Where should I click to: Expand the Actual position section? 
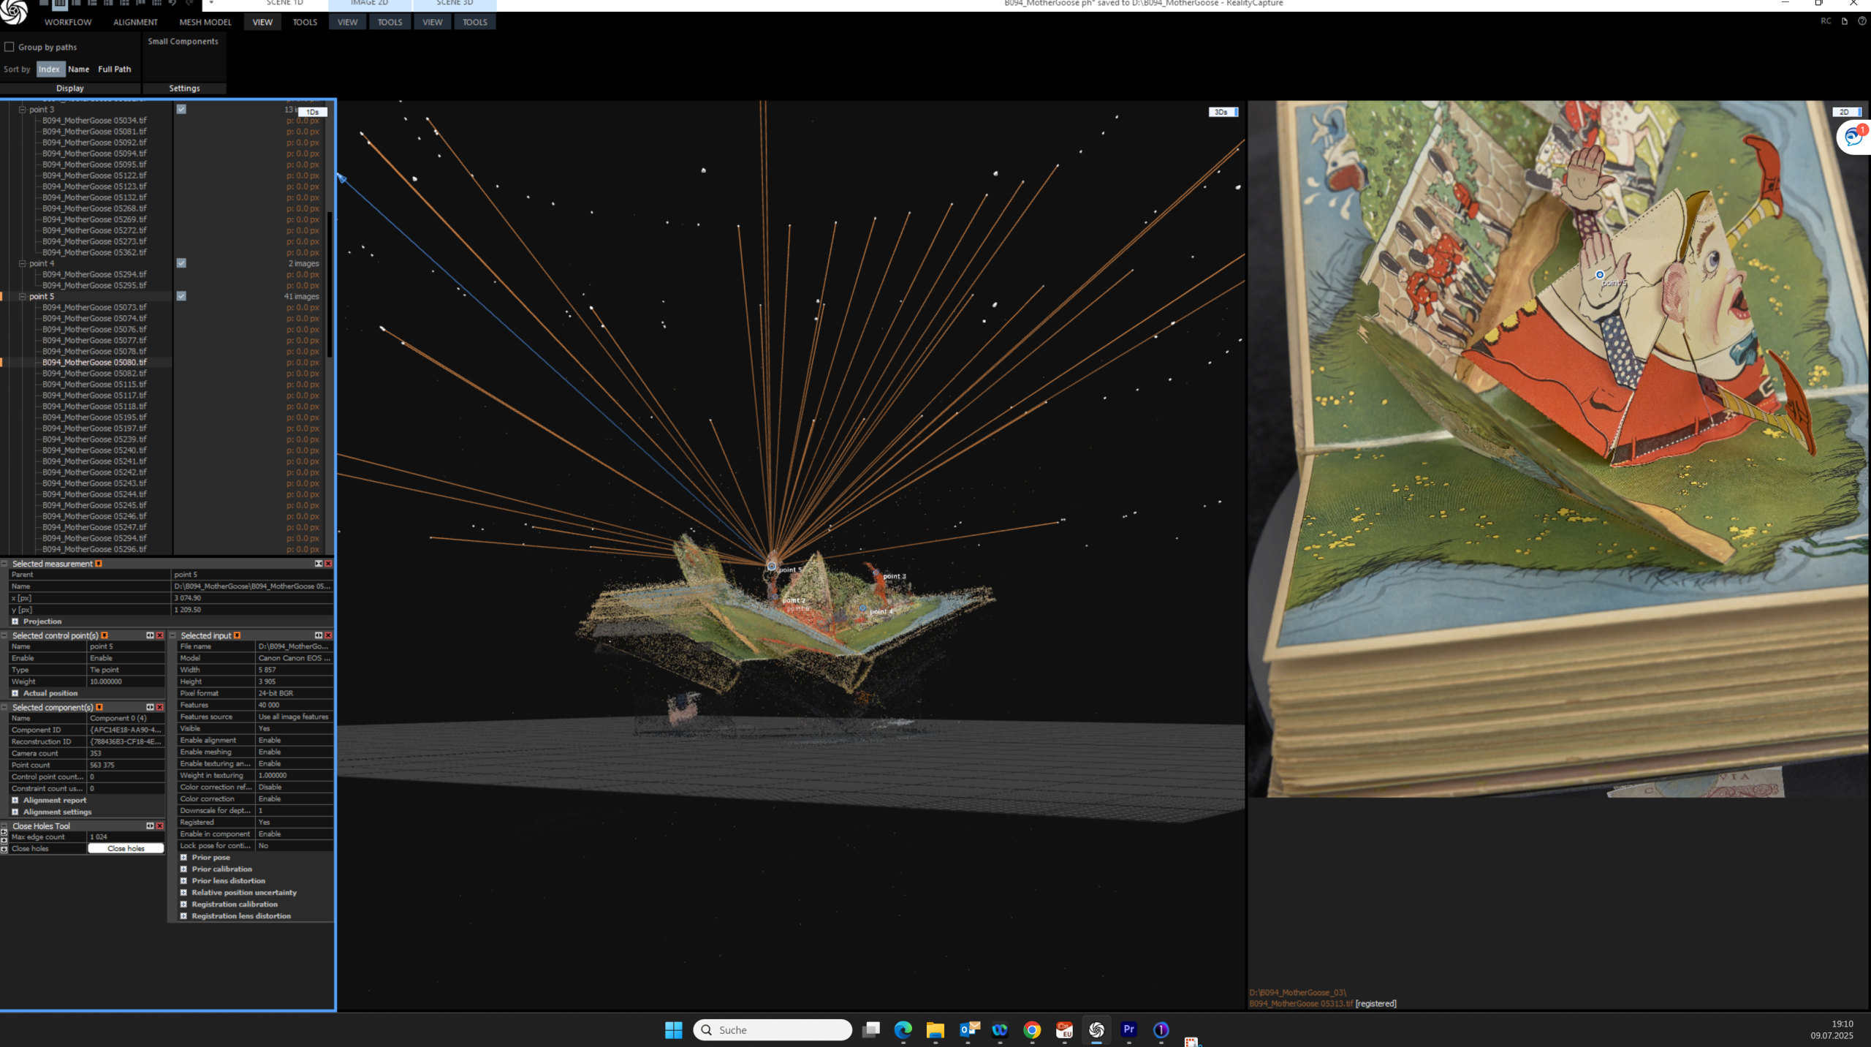[15, 693]
